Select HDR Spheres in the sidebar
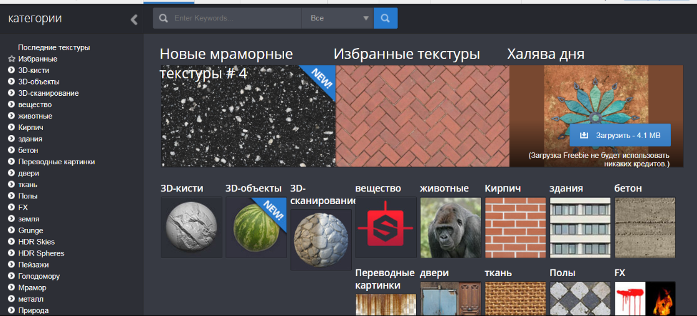Viewport: 697px width, 316px height. [x=41, y=253]
